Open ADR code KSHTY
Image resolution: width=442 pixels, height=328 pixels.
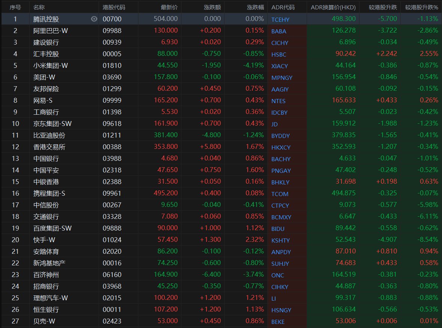[x=280, y=240]
